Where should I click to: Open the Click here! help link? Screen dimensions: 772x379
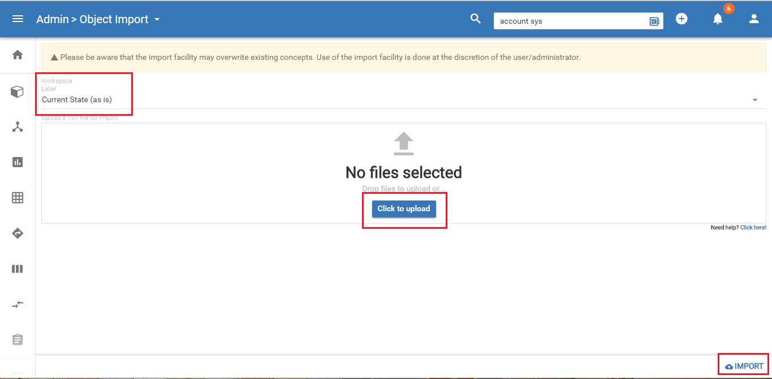pyautogui.click(x=753, y=228)
